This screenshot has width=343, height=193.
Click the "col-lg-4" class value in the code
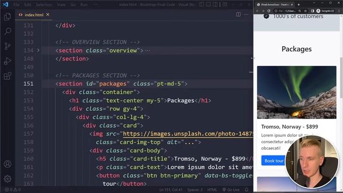point(130,117)
